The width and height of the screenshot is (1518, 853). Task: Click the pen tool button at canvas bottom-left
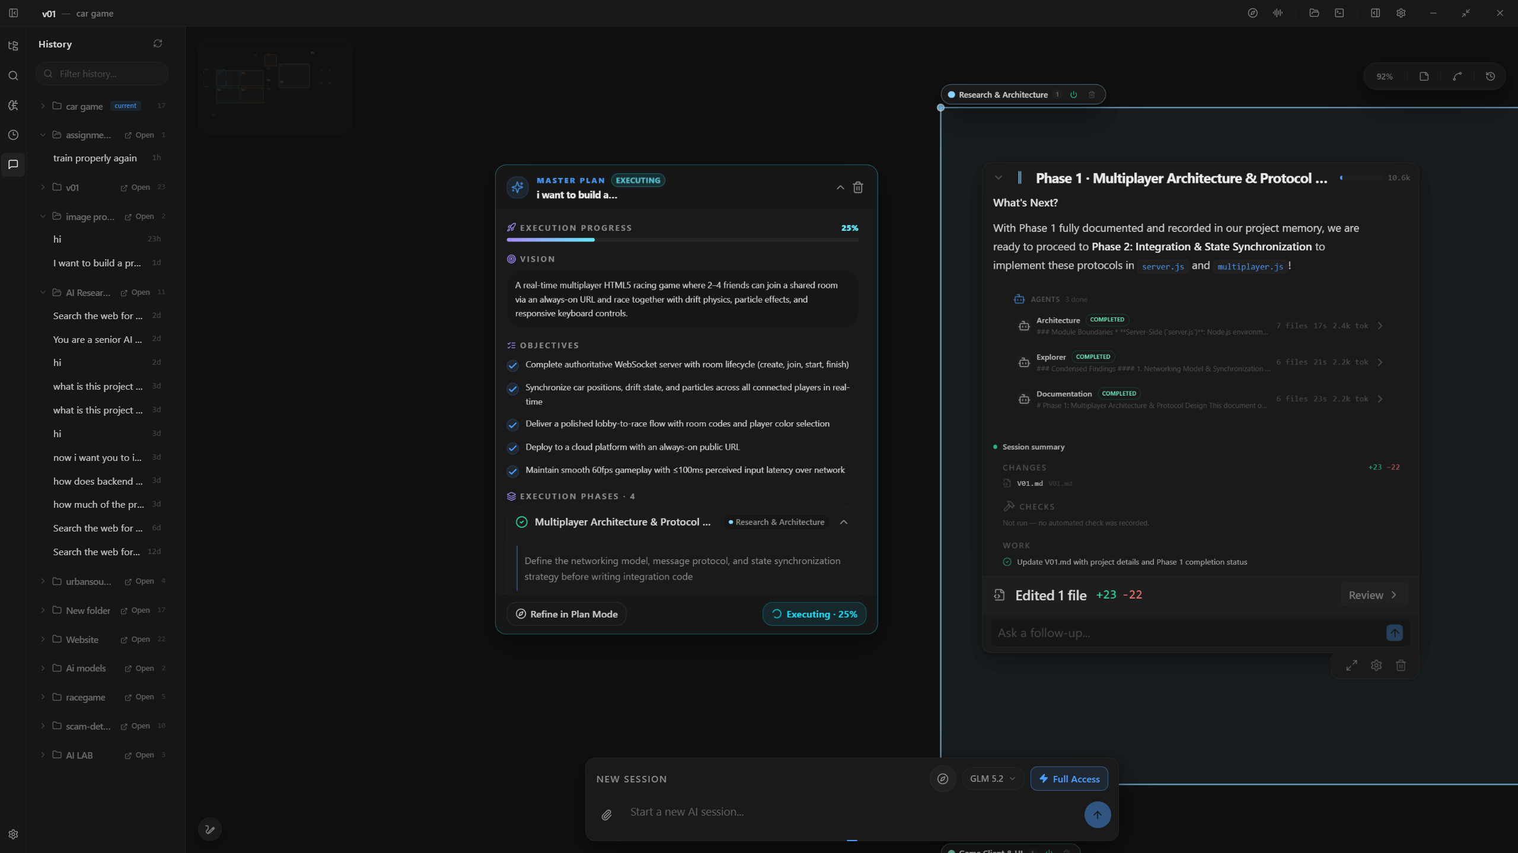(210, 829)
